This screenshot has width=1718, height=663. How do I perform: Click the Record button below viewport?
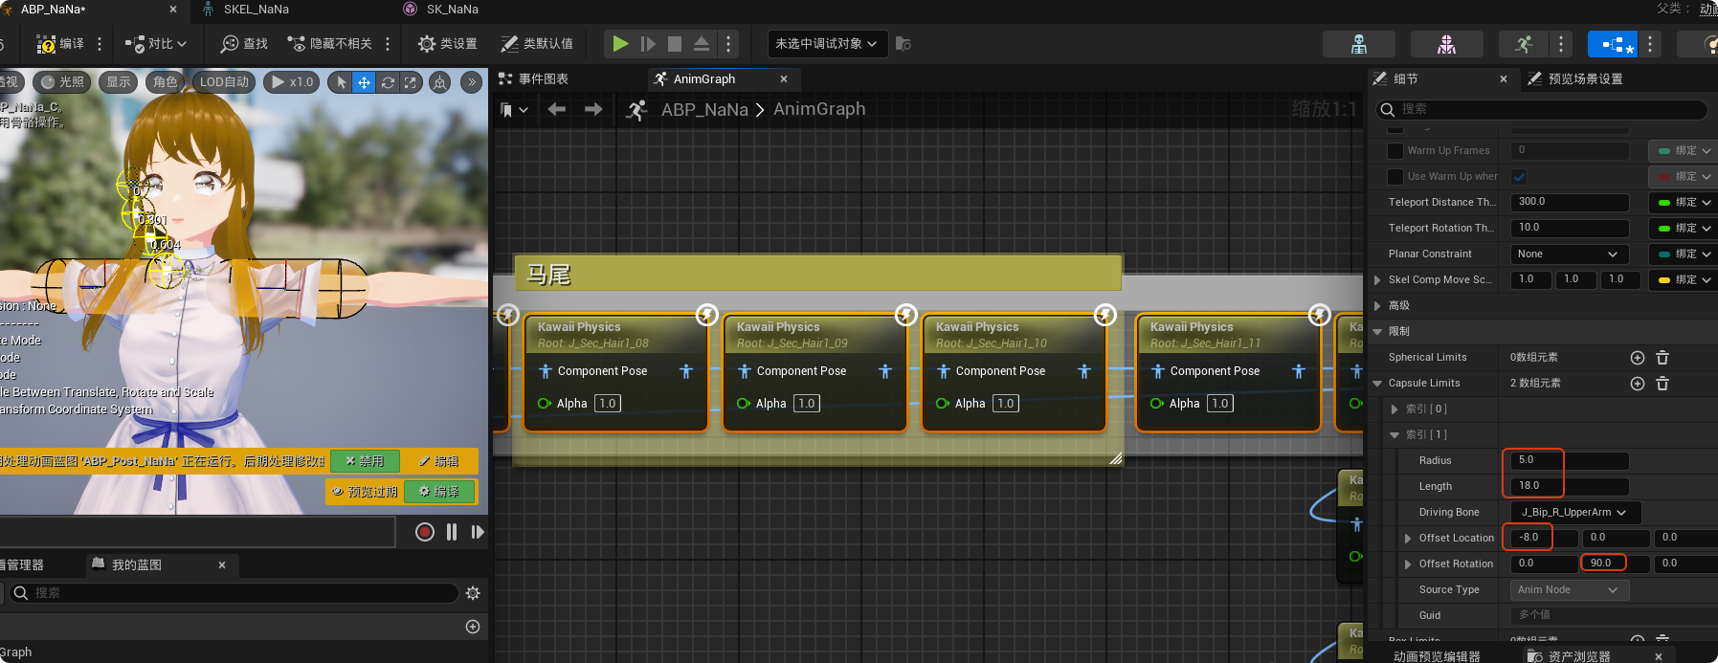tap(425, 532)
